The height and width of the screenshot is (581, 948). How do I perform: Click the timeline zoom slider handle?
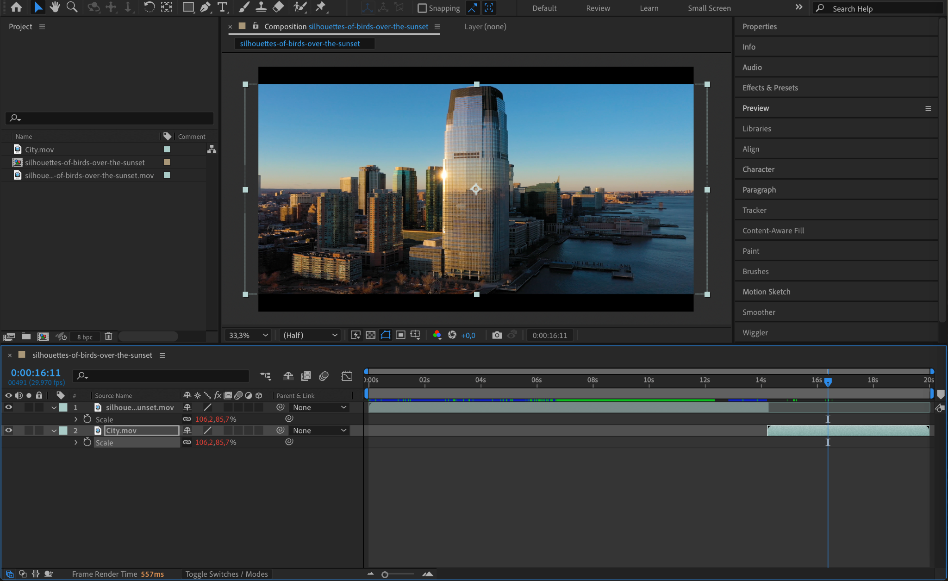(385, 575)
